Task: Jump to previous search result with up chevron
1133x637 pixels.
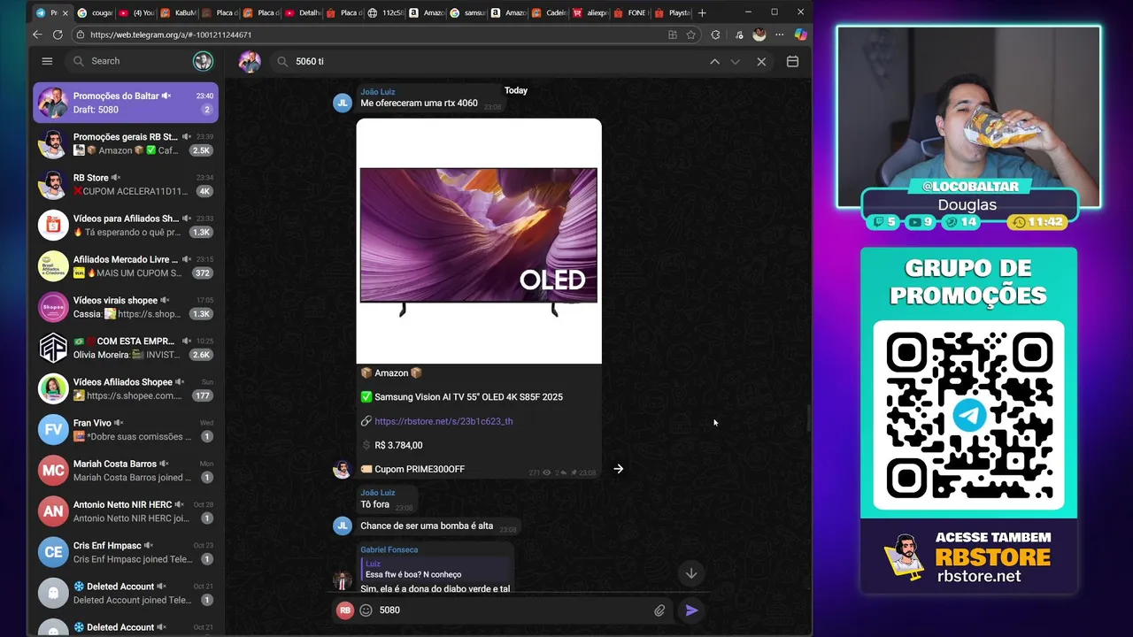Action: pyautogui.click(x=714, y=62)
